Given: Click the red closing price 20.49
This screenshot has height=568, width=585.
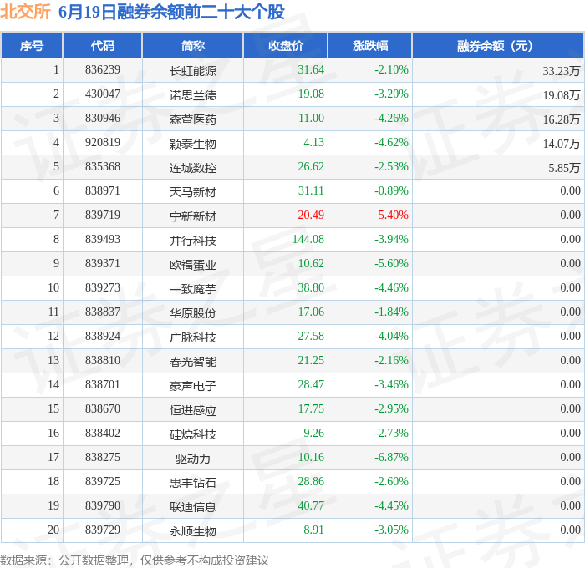Looking at the screenshot, I should [311, 216].
